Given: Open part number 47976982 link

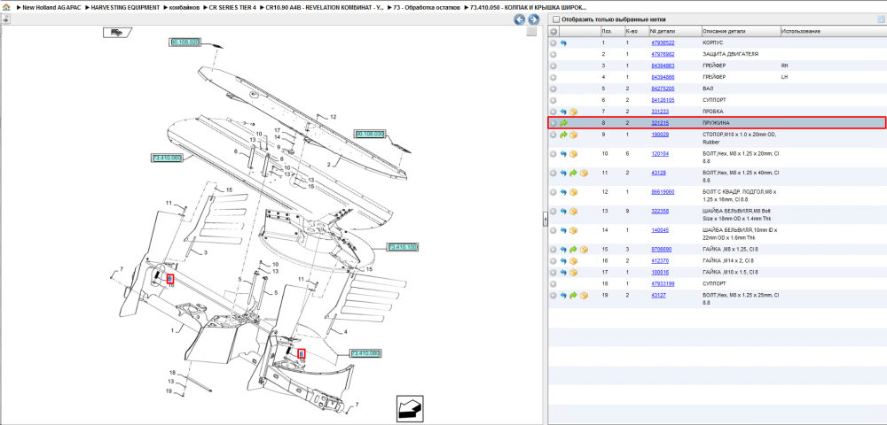Looking at the screenshot, I should [x=663, y=54].
